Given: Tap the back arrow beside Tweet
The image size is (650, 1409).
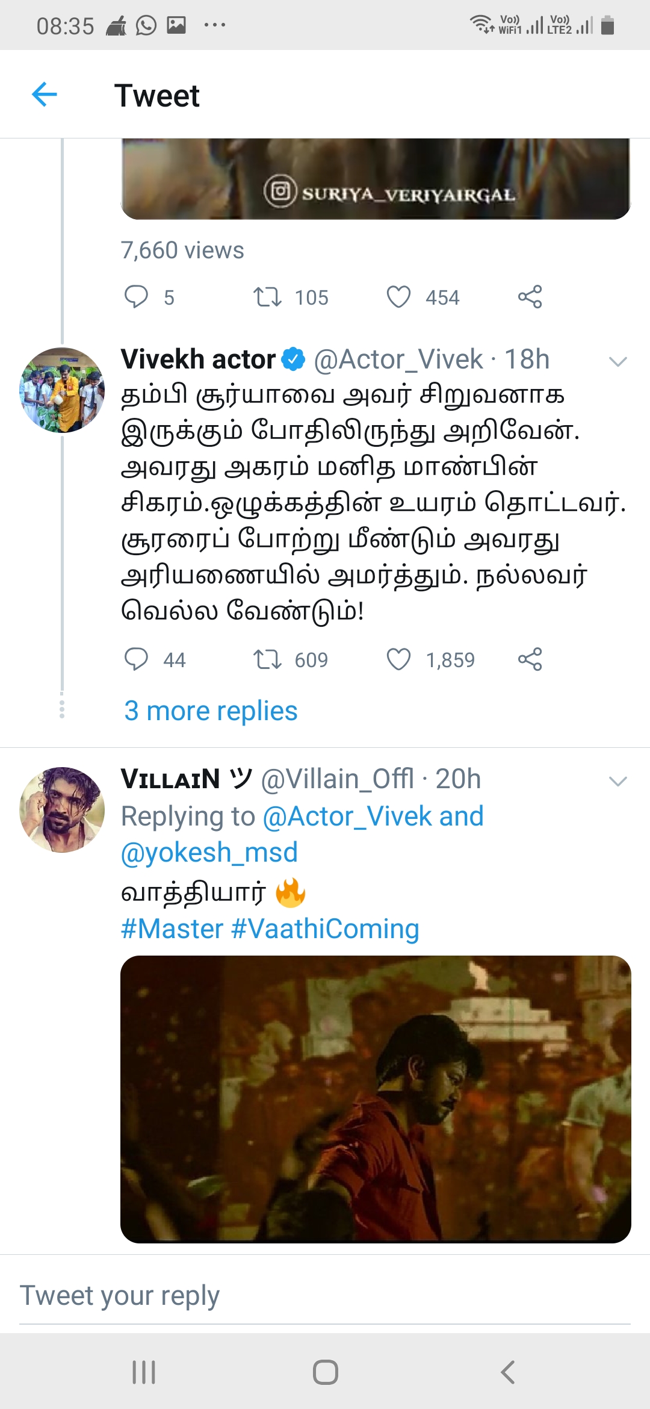Looking at the screenshot, I should [x=44, y=95].
